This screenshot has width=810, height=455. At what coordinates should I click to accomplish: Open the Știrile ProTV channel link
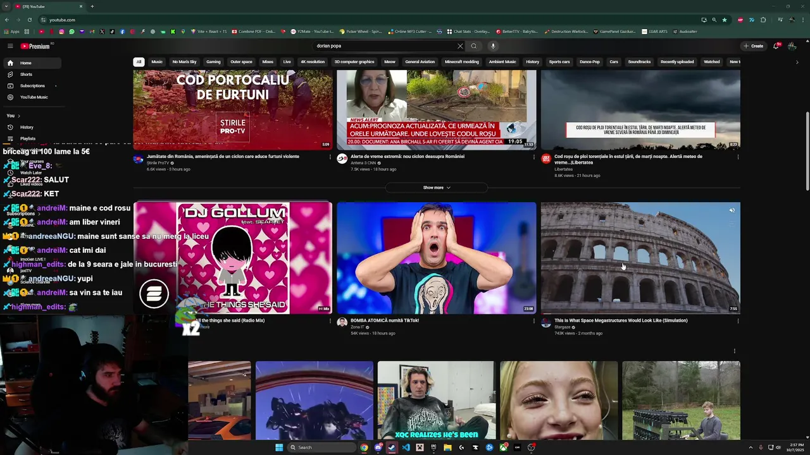158,163
